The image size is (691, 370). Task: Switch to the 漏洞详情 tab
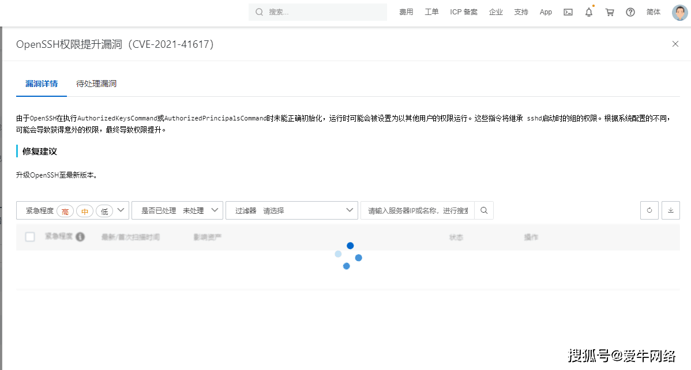pyautogui.click(x=42, y=84)
